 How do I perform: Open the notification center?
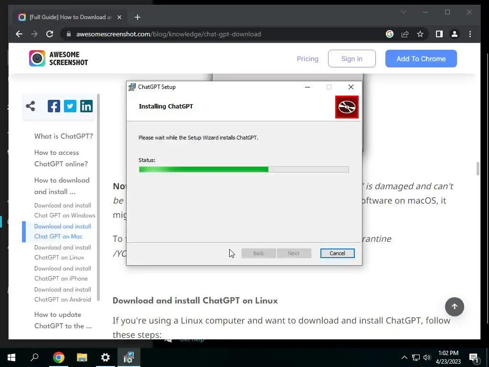click(474, 357)
